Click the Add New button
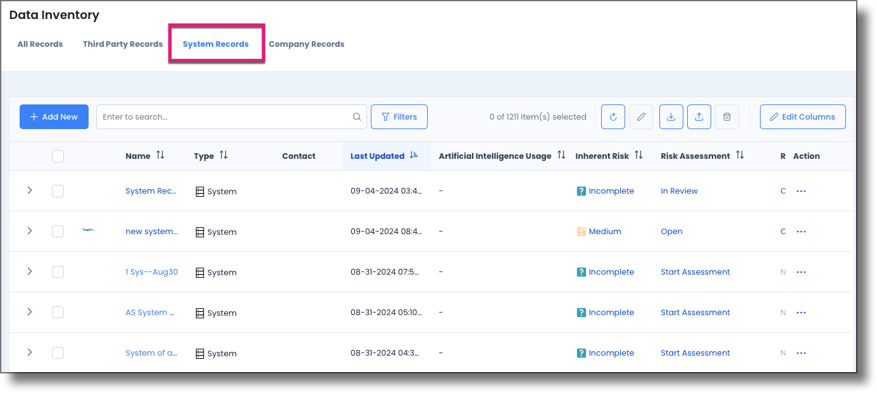 pyautogui.click(x=54, y=116)
